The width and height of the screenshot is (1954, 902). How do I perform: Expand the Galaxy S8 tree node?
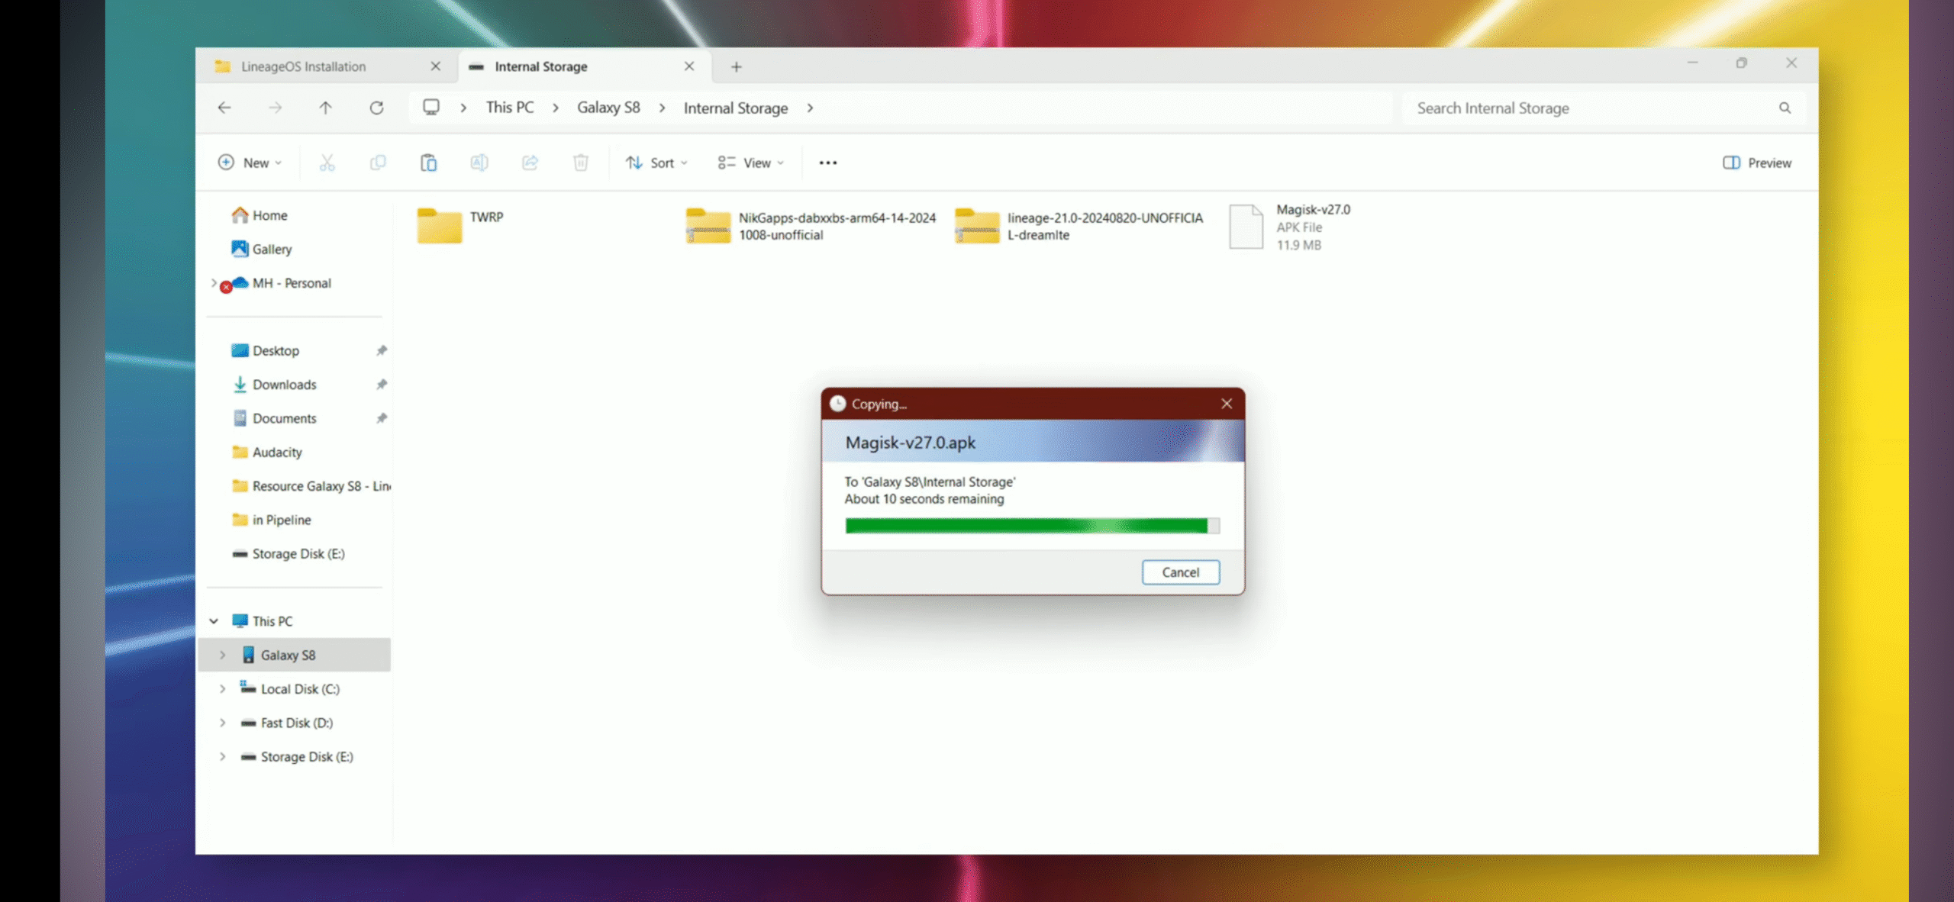(x=222, y=655)
